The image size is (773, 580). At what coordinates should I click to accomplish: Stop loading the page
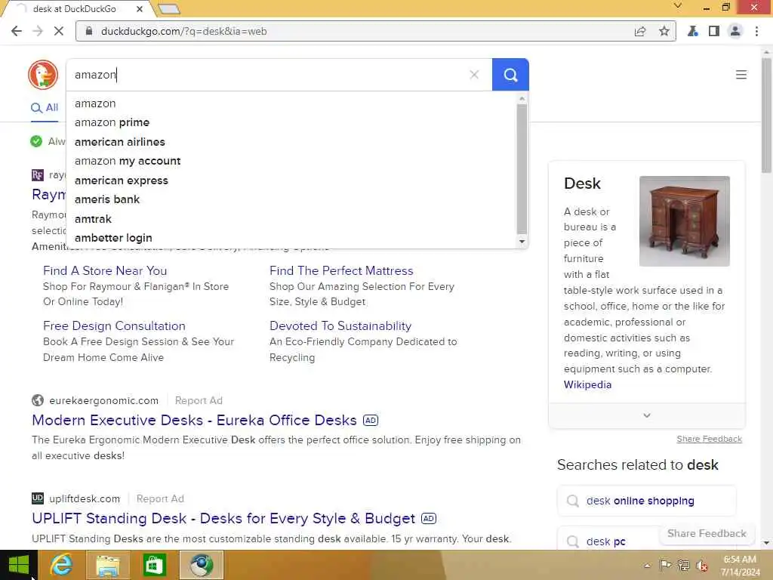(x=59, y=31)
